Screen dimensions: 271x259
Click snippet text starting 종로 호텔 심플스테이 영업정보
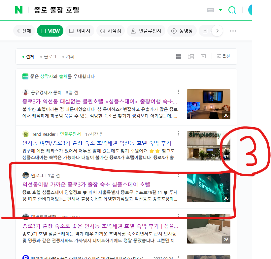[100, 196]
